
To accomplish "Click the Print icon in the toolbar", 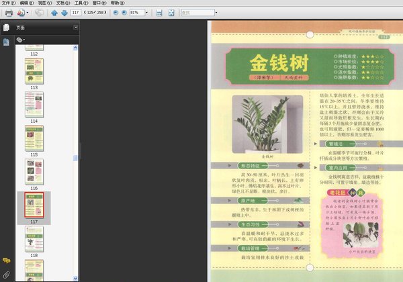I will click(9, 13).
